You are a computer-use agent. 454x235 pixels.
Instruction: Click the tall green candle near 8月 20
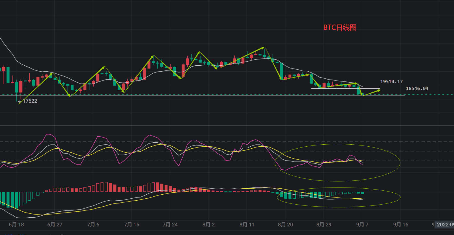tap(281, 70)
